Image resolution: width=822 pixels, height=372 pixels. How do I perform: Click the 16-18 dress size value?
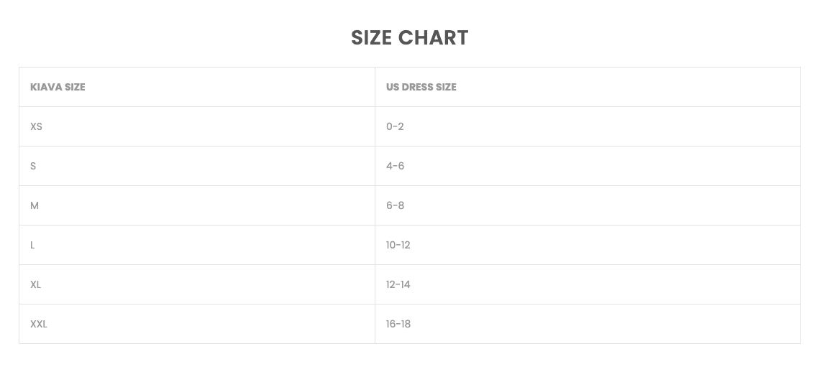[x=398, y=324]
